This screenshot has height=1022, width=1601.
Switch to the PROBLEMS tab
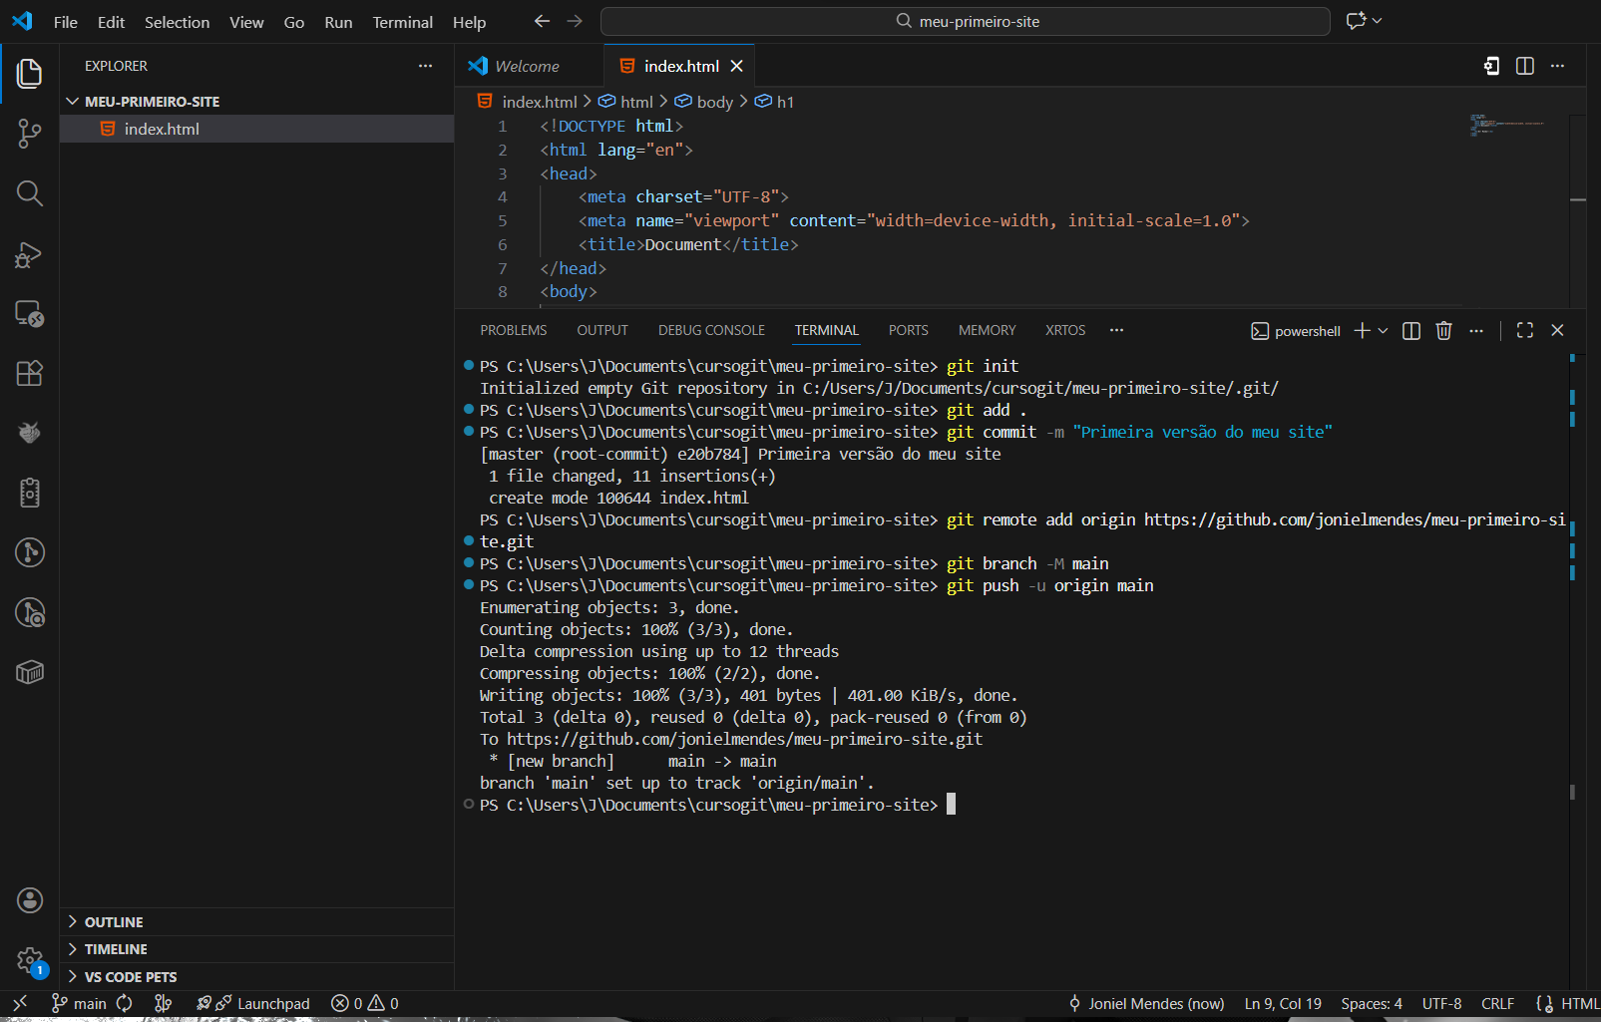pos(513,330)
